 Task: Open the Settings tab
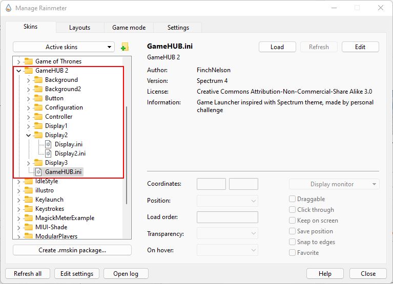(x=178, y=28)
